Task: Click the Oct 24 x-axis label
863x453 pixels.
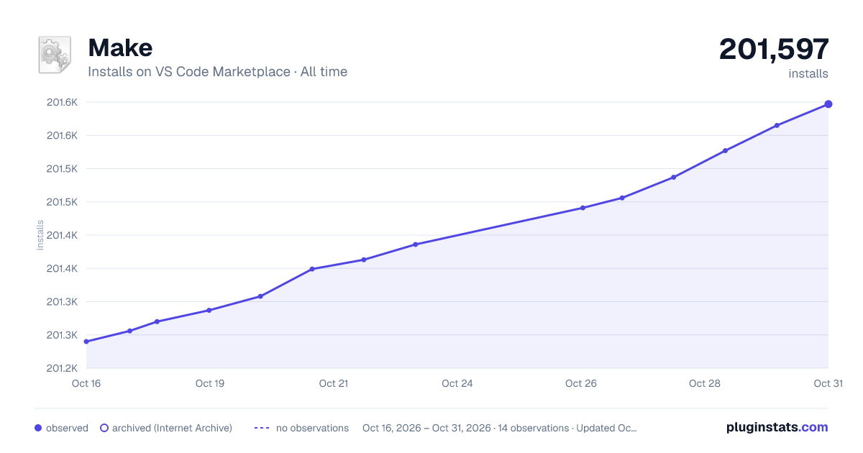Action: tap(457, 383)
